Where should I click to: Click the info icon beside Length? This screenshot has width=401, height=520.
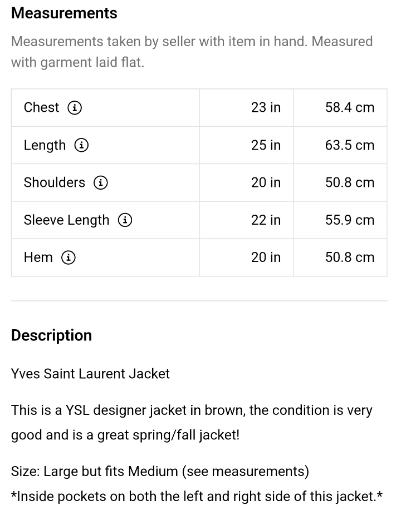click(x=81, y=146)
